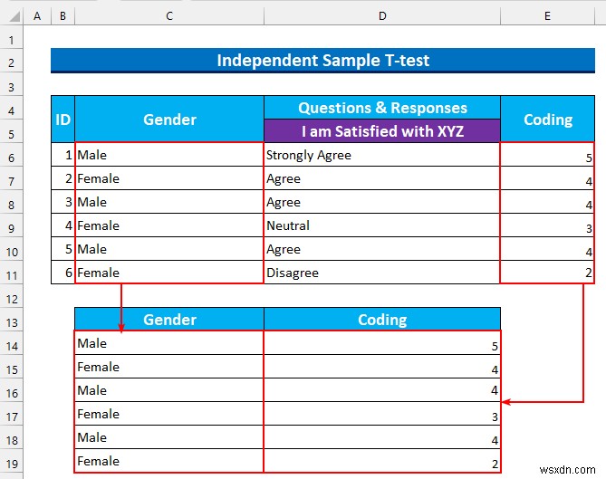
Task: Select column A header
Action: pos(37,15)
